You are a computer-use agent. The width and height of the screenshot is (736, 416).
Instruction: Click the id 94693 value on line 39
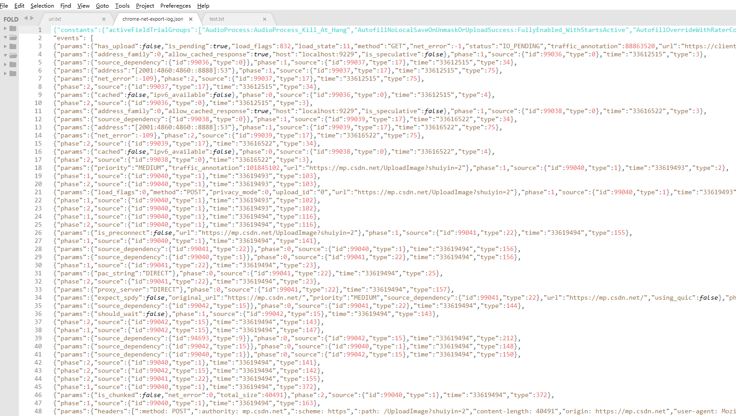200,338
